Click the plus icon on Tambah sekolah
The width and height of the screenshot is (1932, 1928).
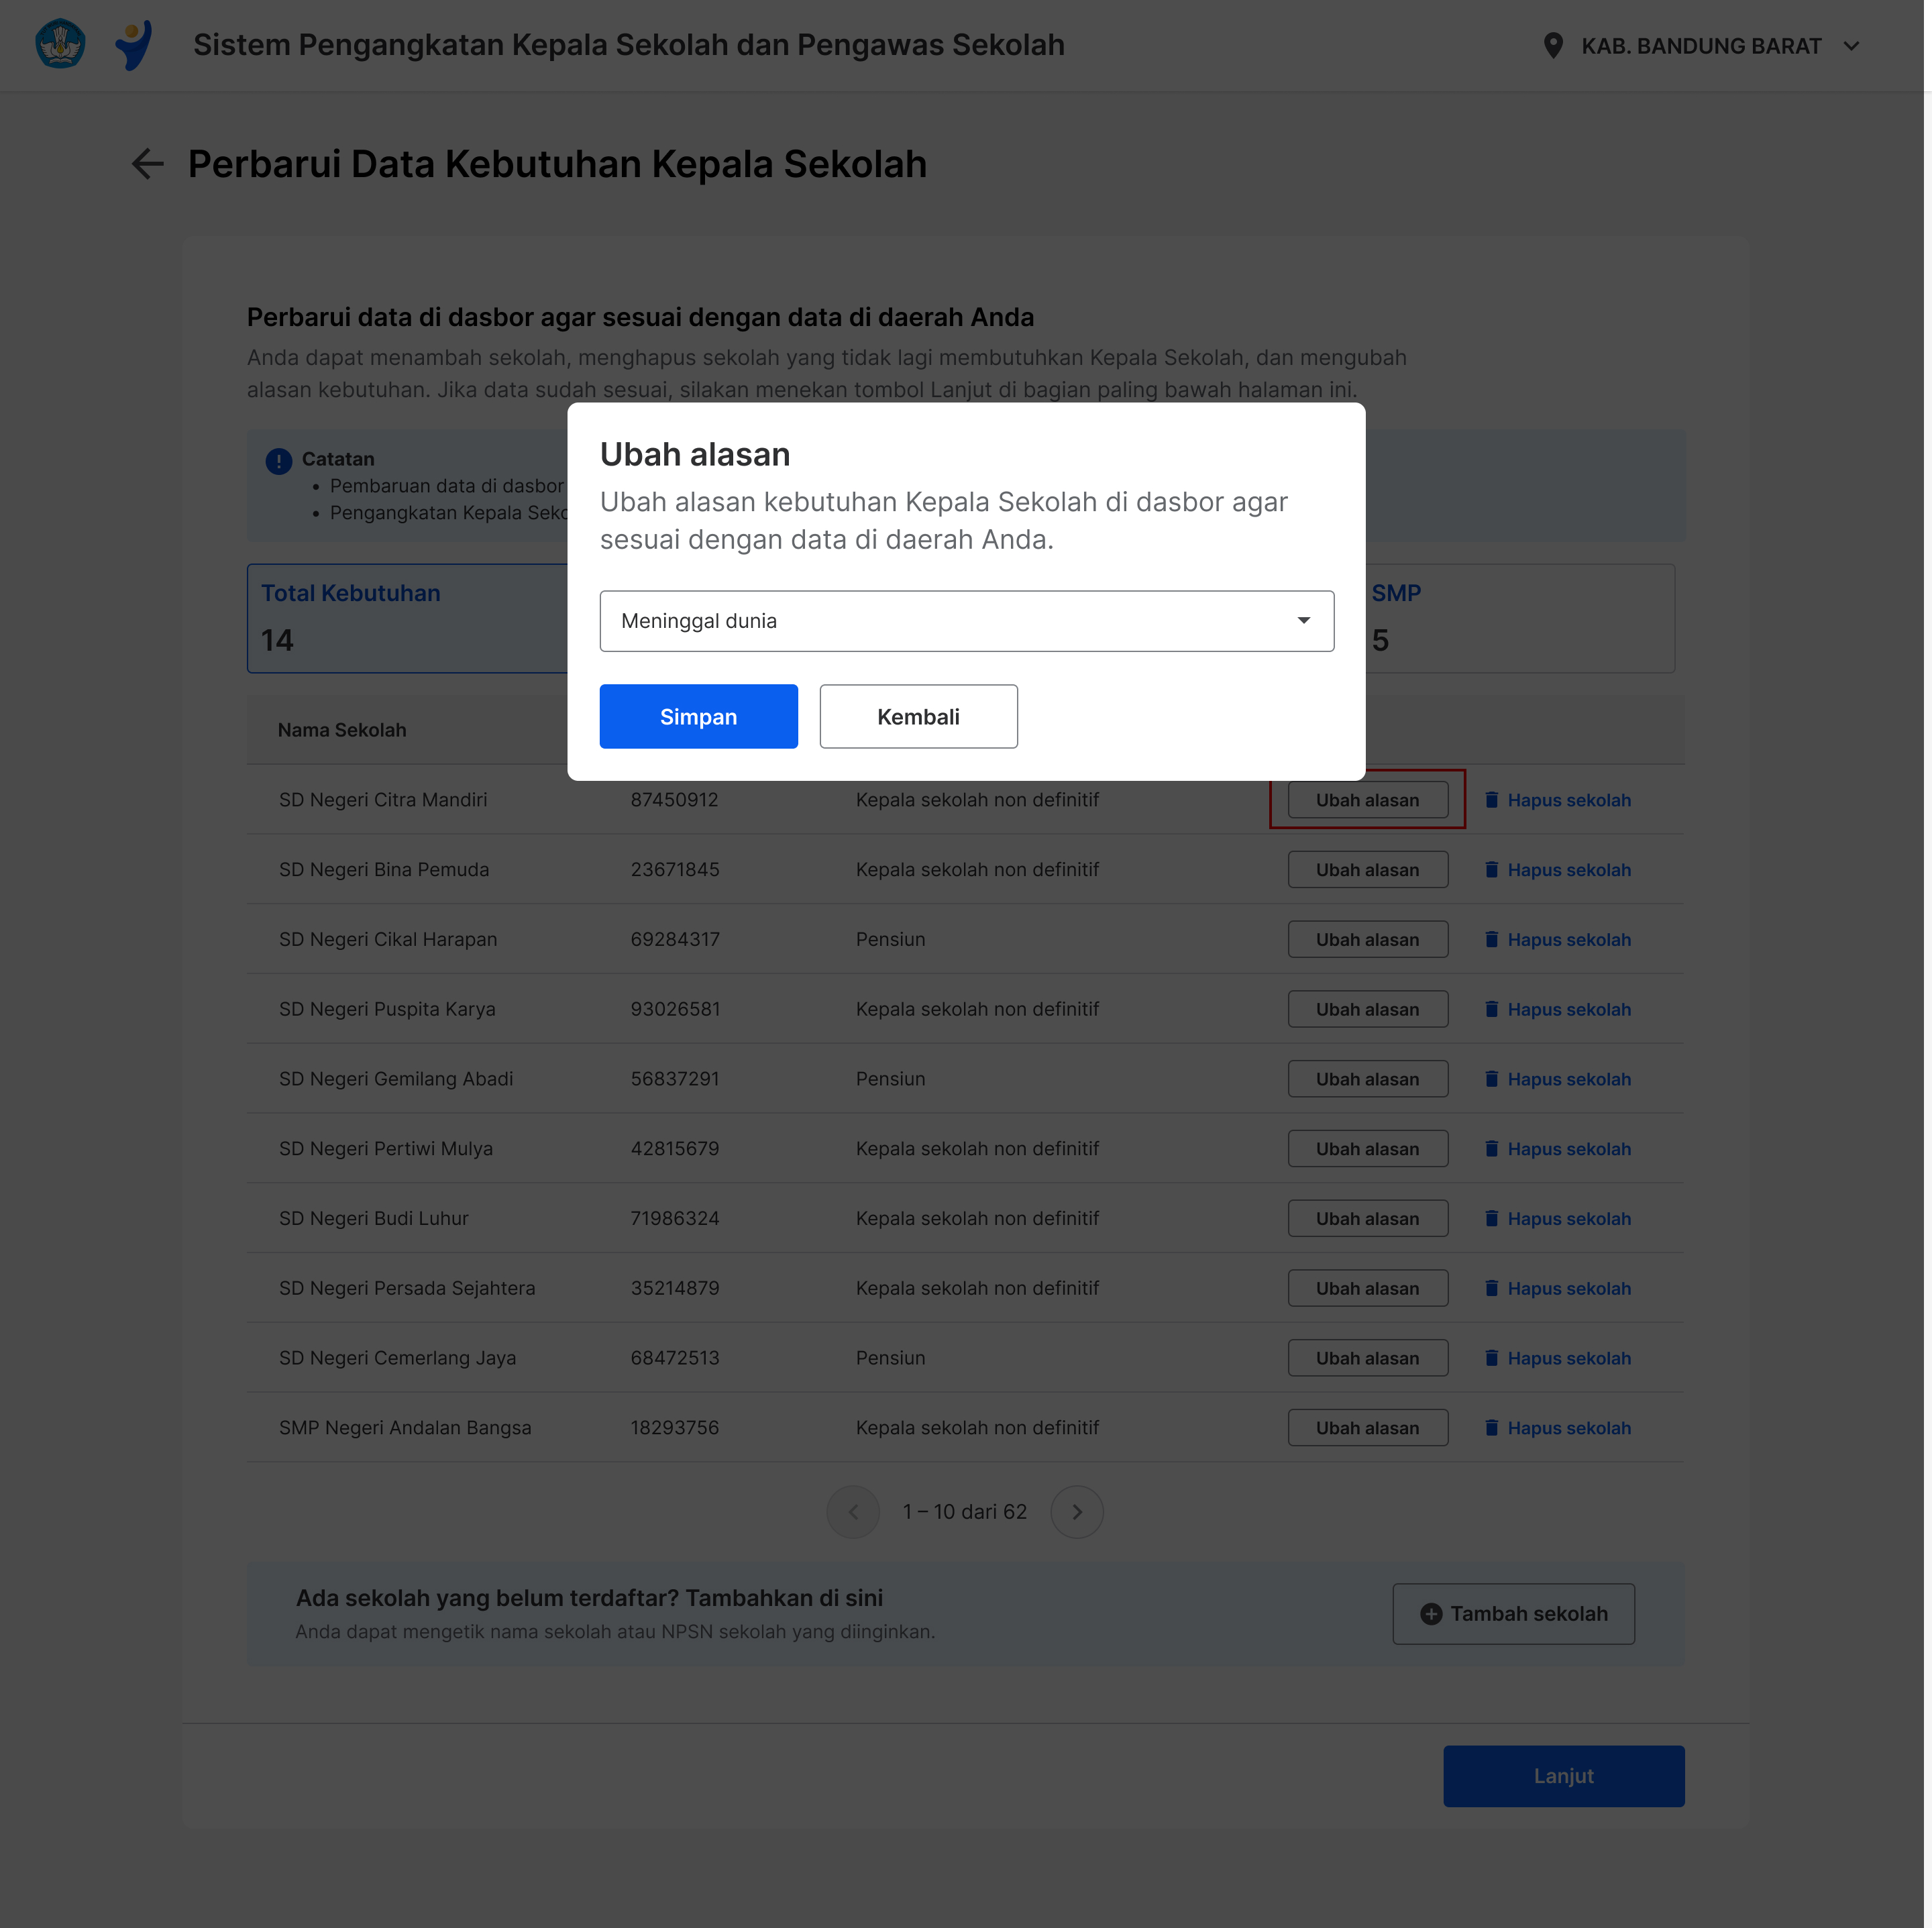1431,1614
